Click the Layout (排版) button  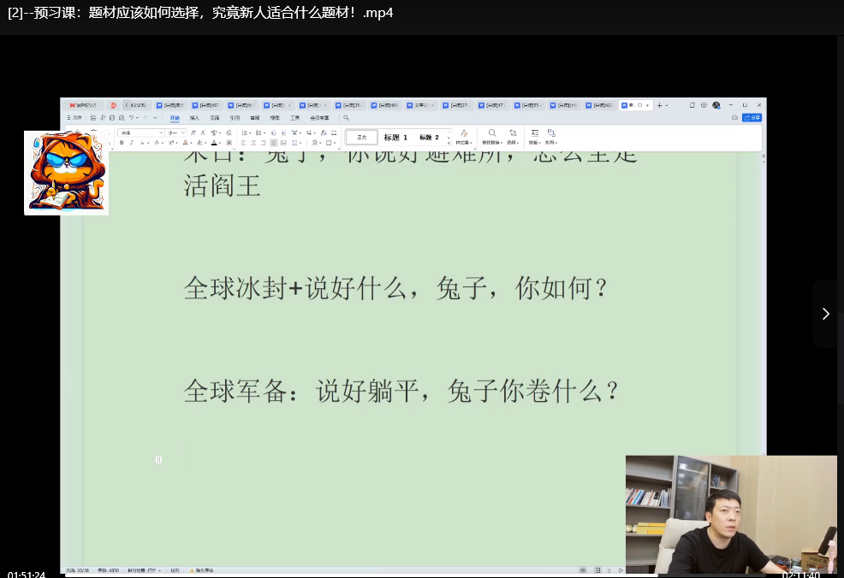pos(535,137)
